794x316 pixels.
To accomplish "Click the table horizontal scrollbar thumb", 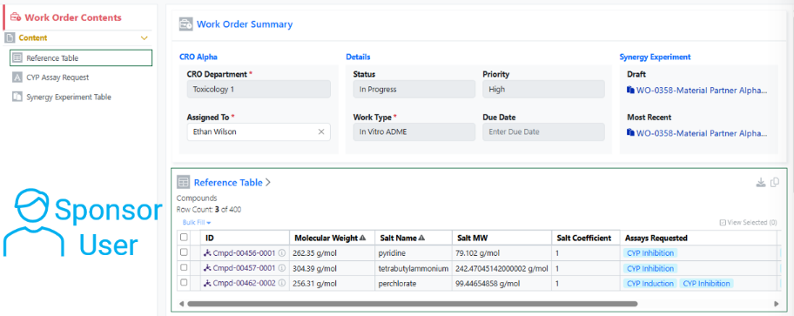I will point(412,304).
